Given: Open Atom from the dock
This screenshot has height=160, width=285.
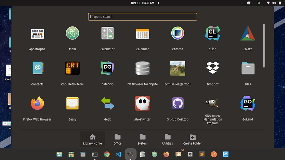Looking at the screenshot, I should pyautogui.click(x=154, y=154).
